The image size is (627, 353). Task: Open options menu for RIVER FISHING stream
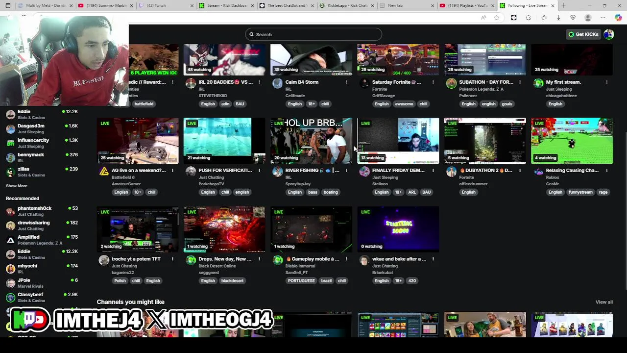tap(346, 171)
